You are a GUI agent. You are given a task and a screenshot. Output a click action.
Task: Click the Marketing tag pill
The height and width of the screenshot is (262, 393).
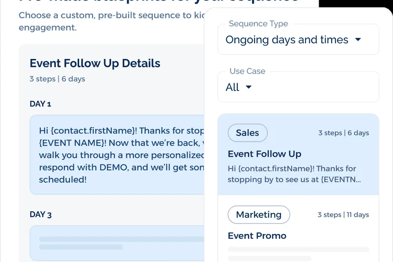pos(259,215)
